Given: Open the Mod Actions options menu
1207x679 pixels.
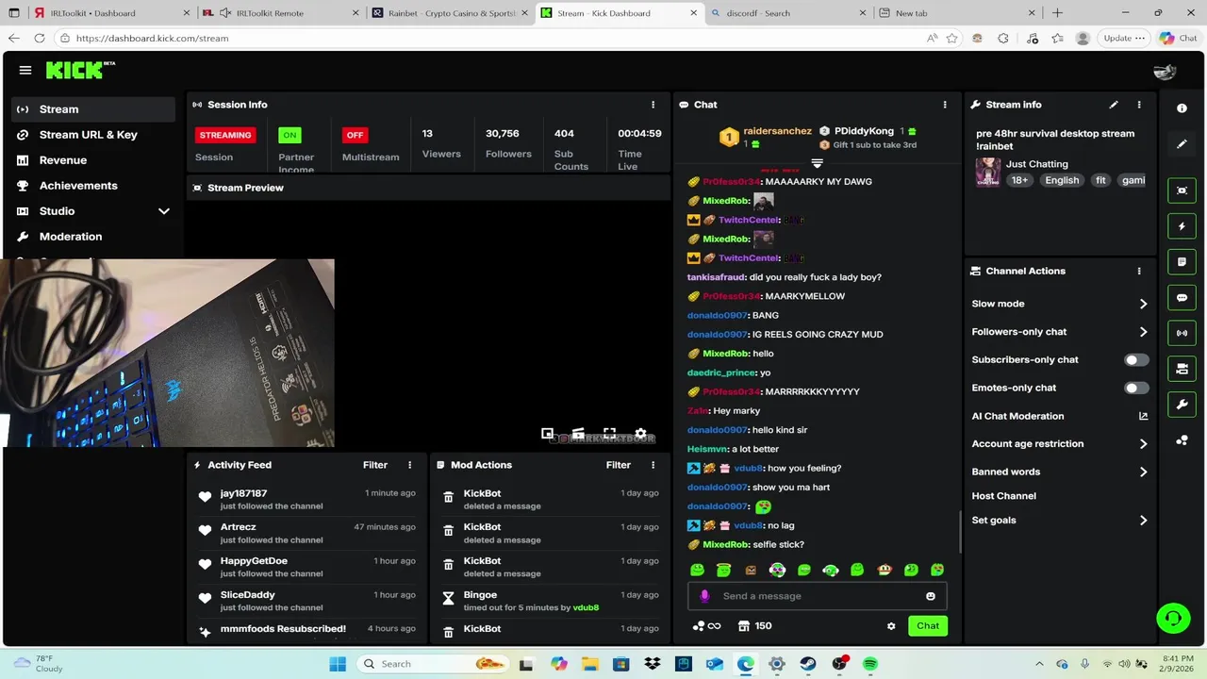Looking at the screenshot, I should pos(653,465).
